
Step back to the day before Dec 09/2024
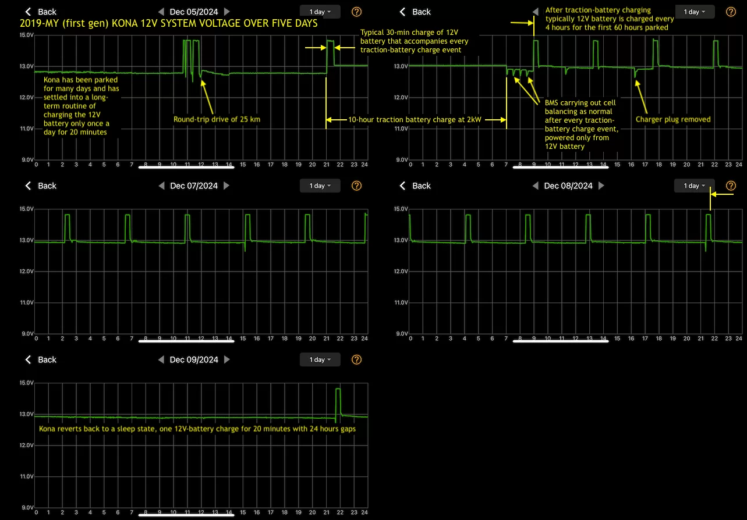pyautogui.click(x=161, y=359)
